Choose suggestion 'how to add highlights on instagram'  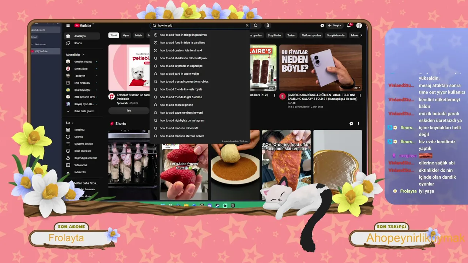coord(200,121)
